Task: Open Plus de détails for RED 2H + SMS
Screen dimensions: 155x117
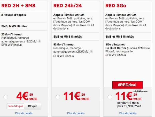Action: pyautogui.click(x=24, y=113)
